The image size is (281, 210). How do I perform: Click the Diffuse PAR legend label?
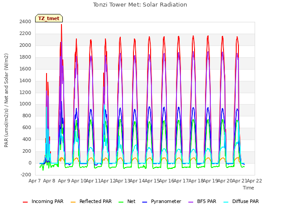245,201
